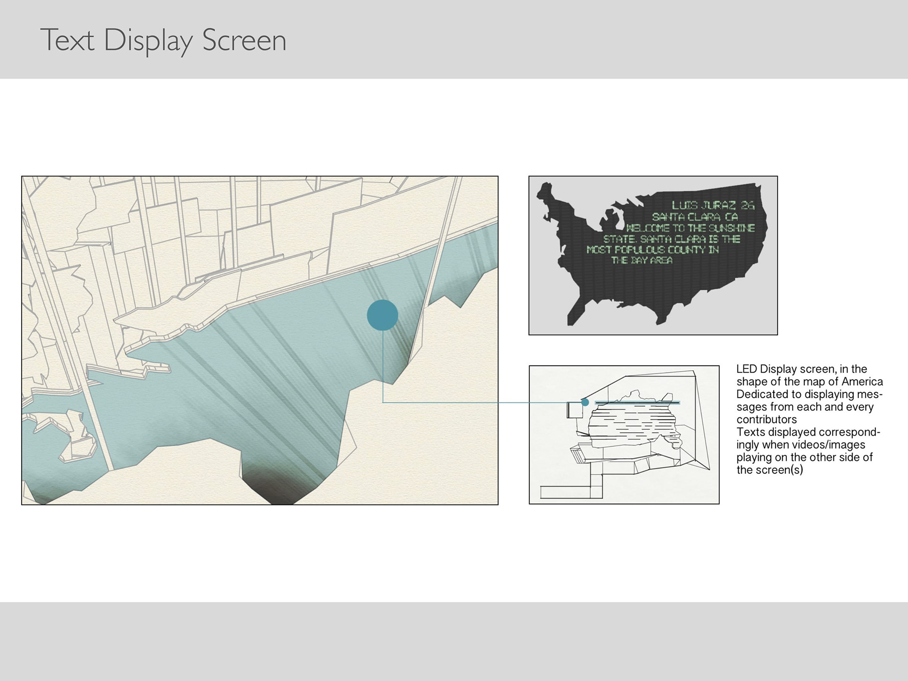Viewport: 908px width, 681px height.
Task: Click the small square outline in floor plan
Action: tap(575, 410)
